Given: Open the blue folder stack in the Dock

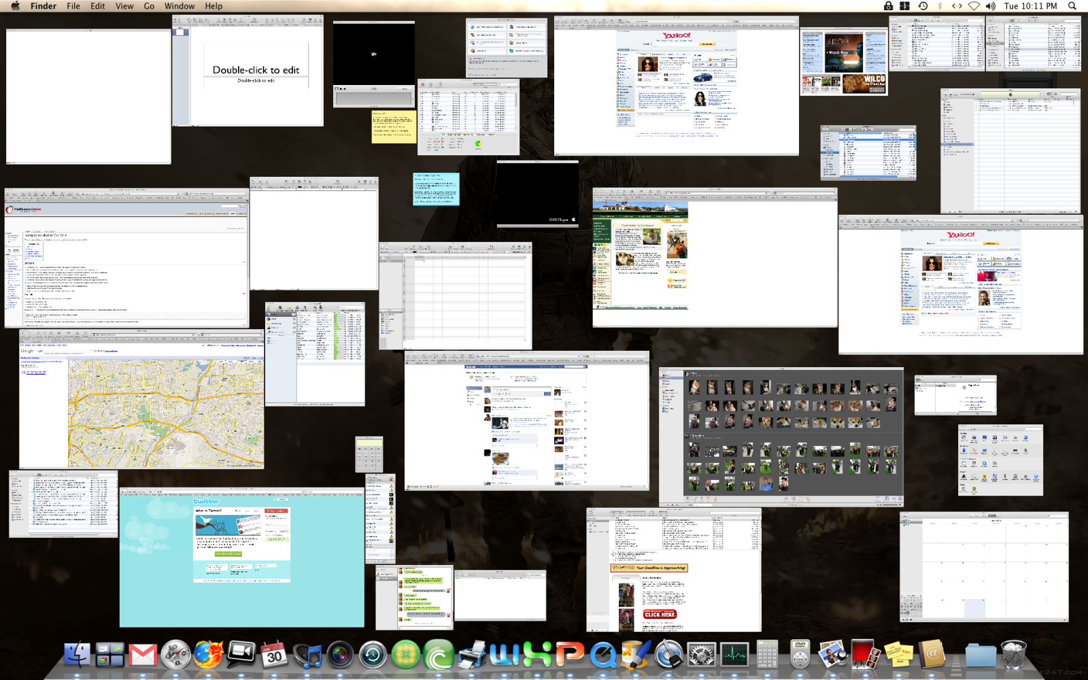Looking at the screenshot, I should [980, 655].
